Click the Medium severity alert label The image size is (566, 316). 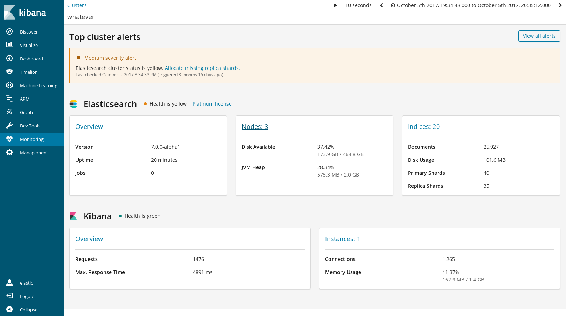[x=110, y=58]
